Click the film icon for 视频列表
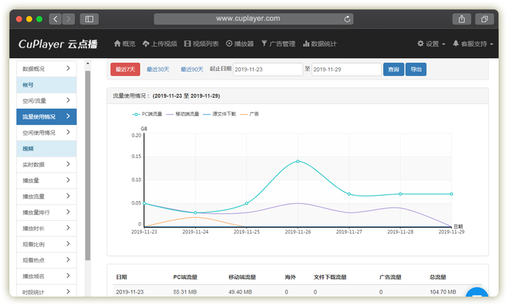 (x=188, y=44)
